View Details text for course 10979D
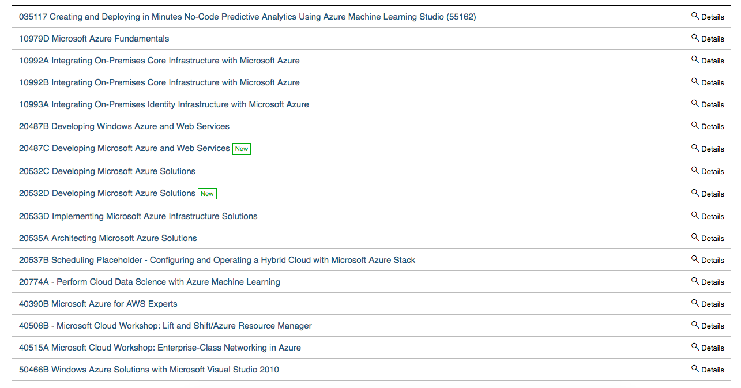 click(x=713, y=39)
